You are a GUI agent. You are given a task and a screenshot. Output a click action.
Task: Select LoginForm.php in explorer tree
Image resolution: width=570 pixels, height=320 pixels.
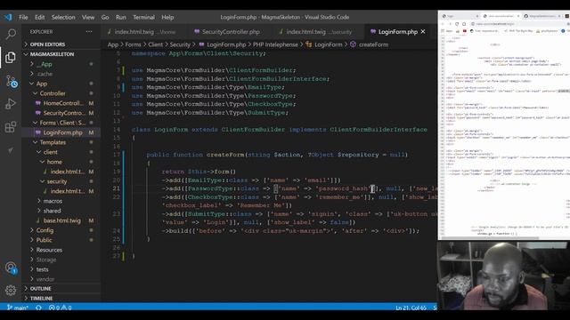pos(62,132)
